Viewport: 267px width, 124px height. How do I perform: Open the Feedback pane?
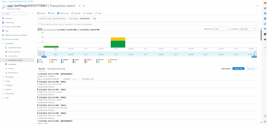[88, 13]
